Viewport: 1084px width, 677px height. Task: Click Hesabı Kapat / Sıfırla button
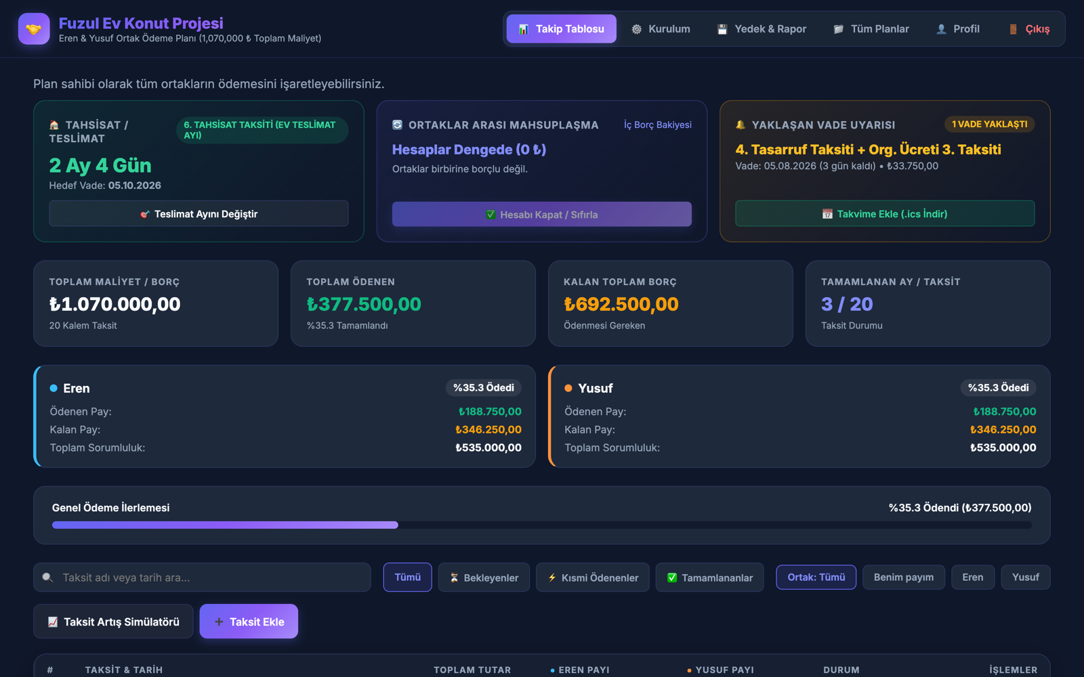coord(541,215)
